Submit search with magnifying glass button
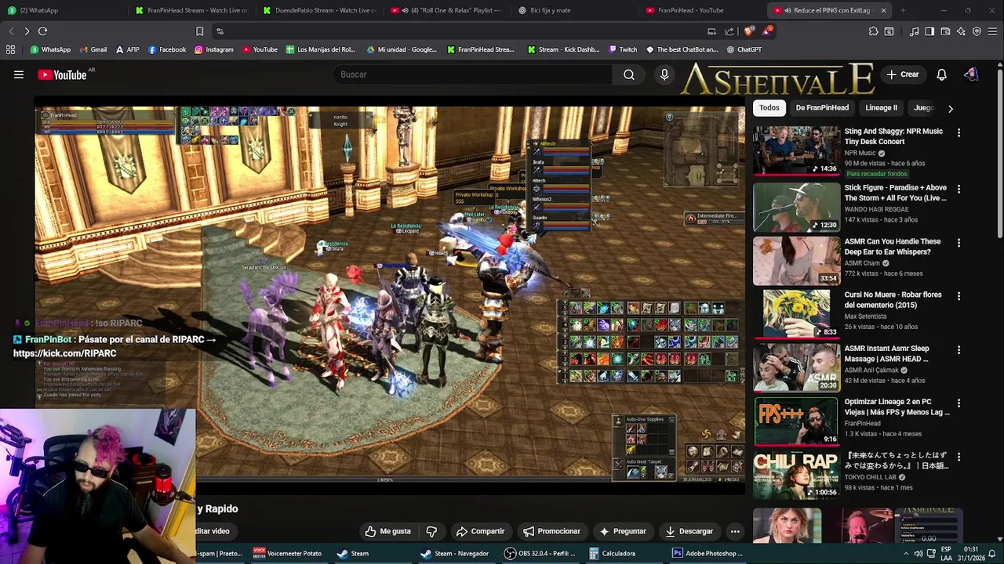 point(629,74)
